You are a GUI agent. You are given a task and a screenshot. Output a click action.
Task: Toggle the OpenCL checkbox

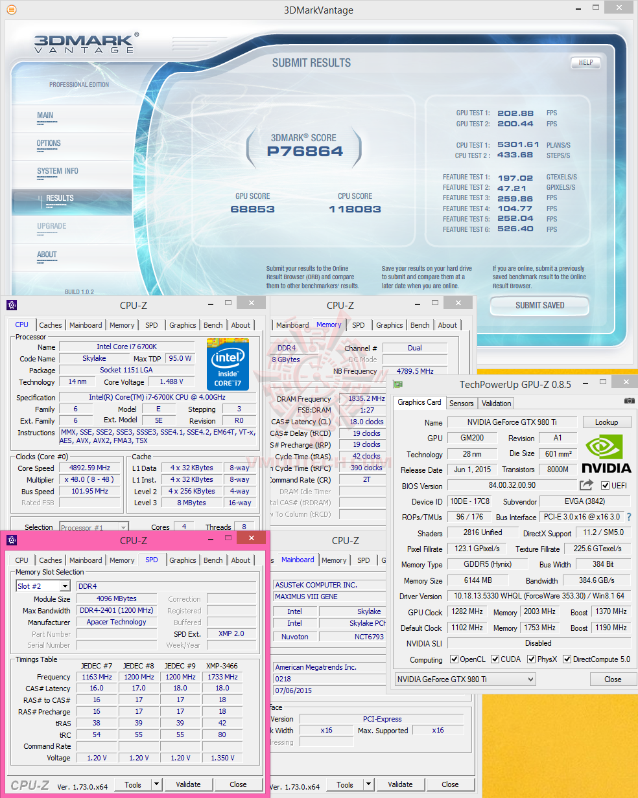(x=454, y=659)
